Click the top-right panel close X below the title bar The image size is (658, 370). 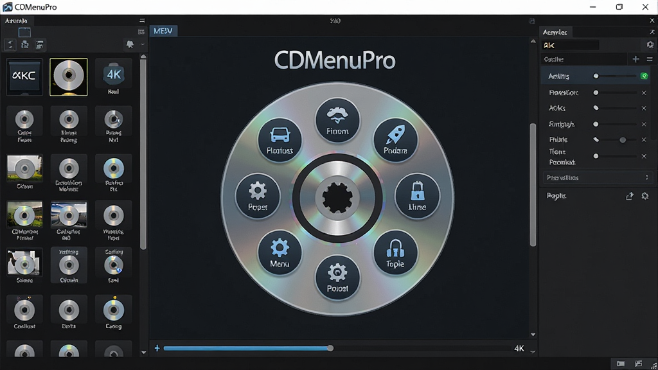652,21
